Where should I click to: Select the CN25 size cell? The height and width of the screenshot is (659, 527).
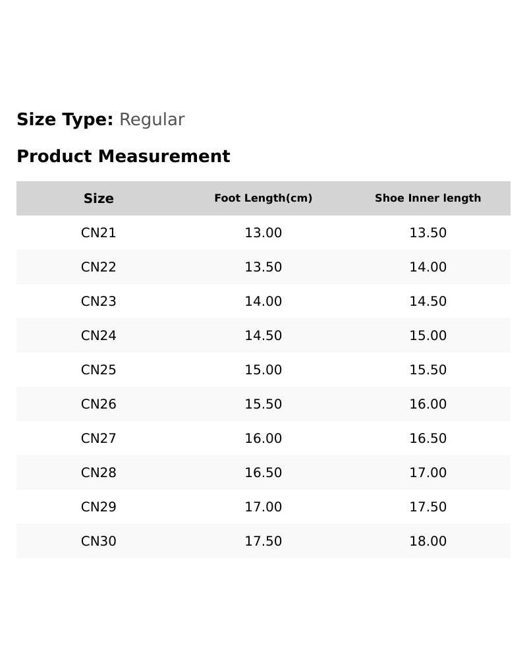click(98, 370)
